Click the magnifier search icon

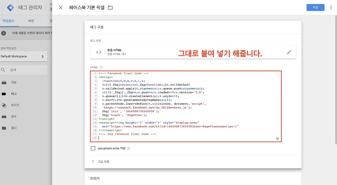coord(3,70)
